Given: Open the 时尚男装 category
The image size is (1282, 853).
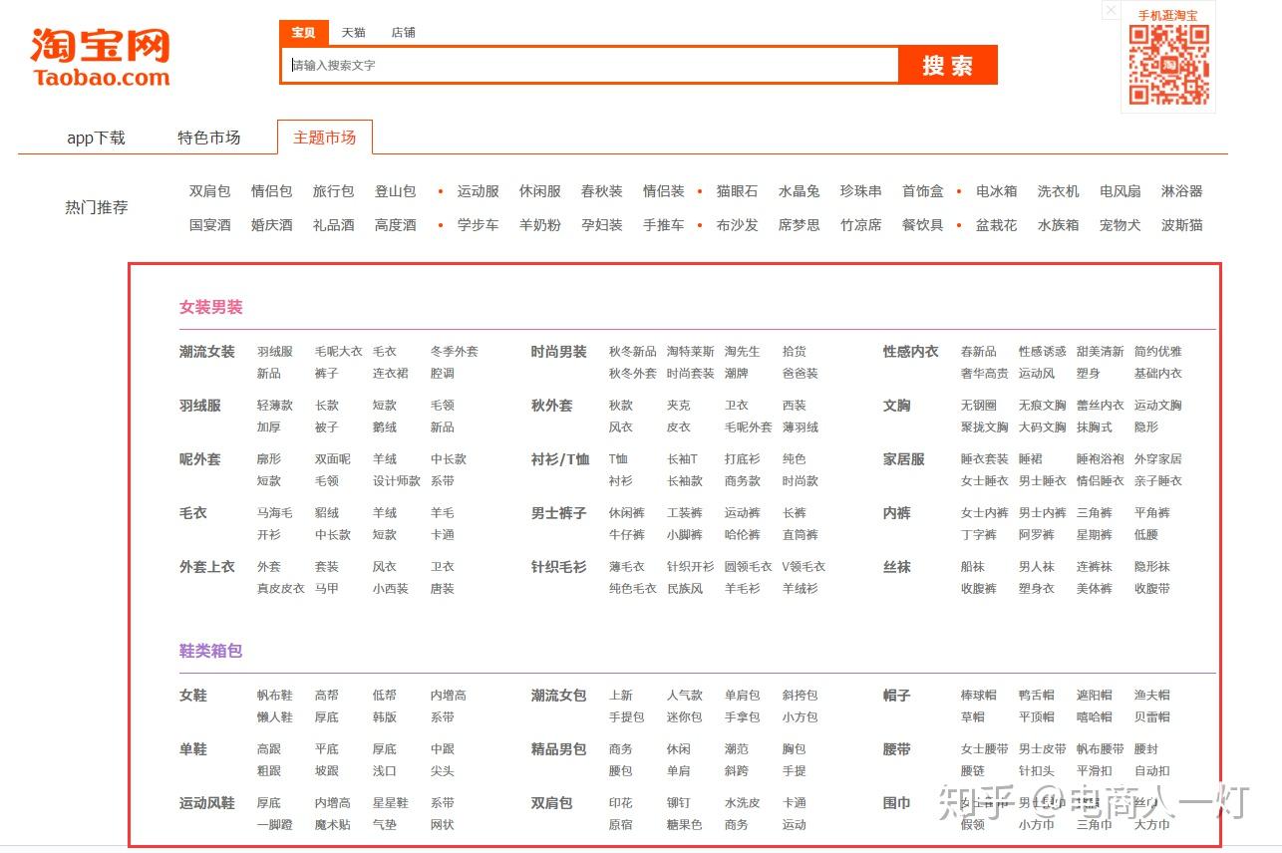Looking at the screenshot, I should point(559,352).
